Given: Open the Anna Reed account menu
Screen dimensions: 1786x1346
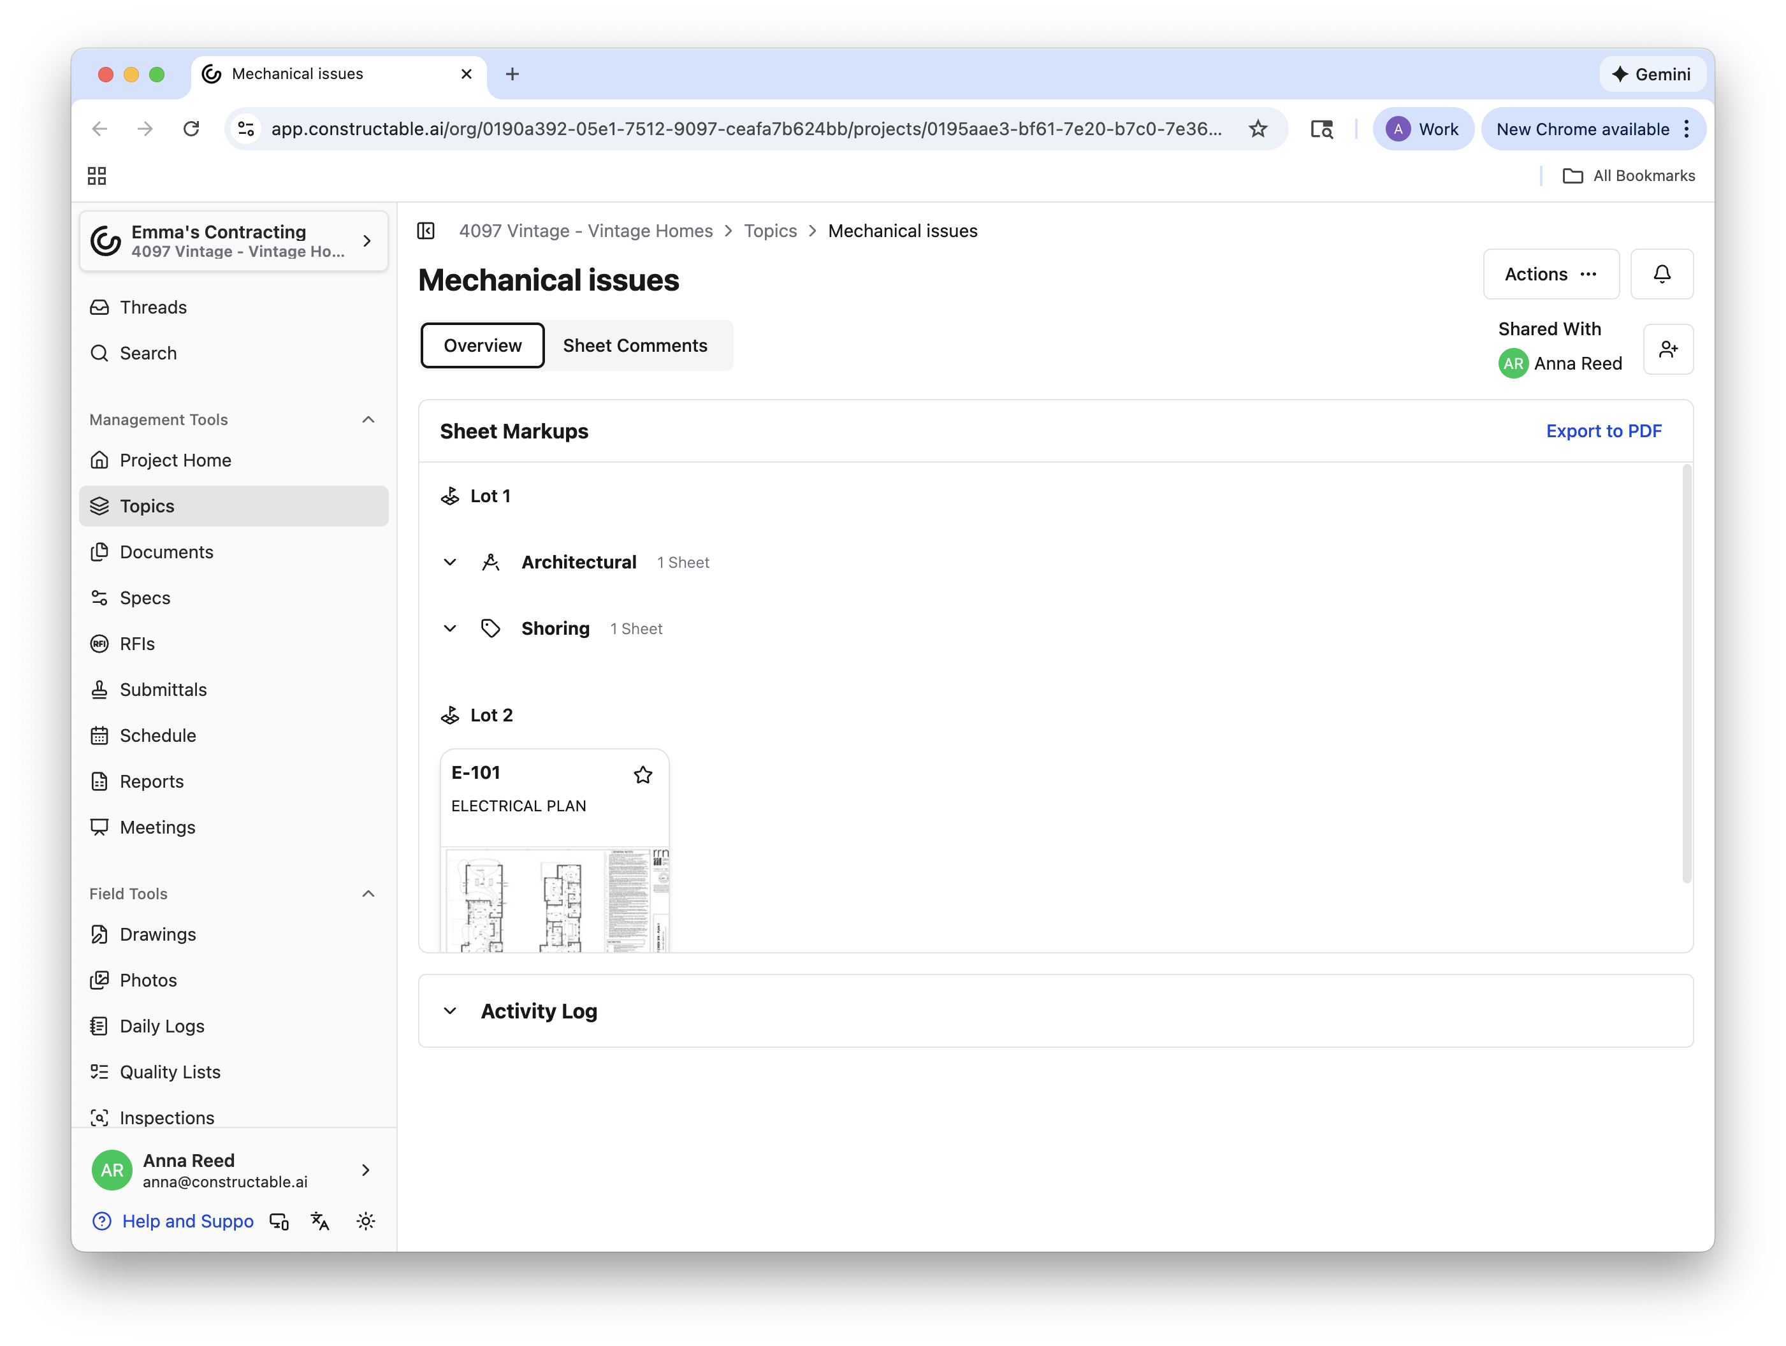Looking at the screenshot, I should coord(233,1171).
